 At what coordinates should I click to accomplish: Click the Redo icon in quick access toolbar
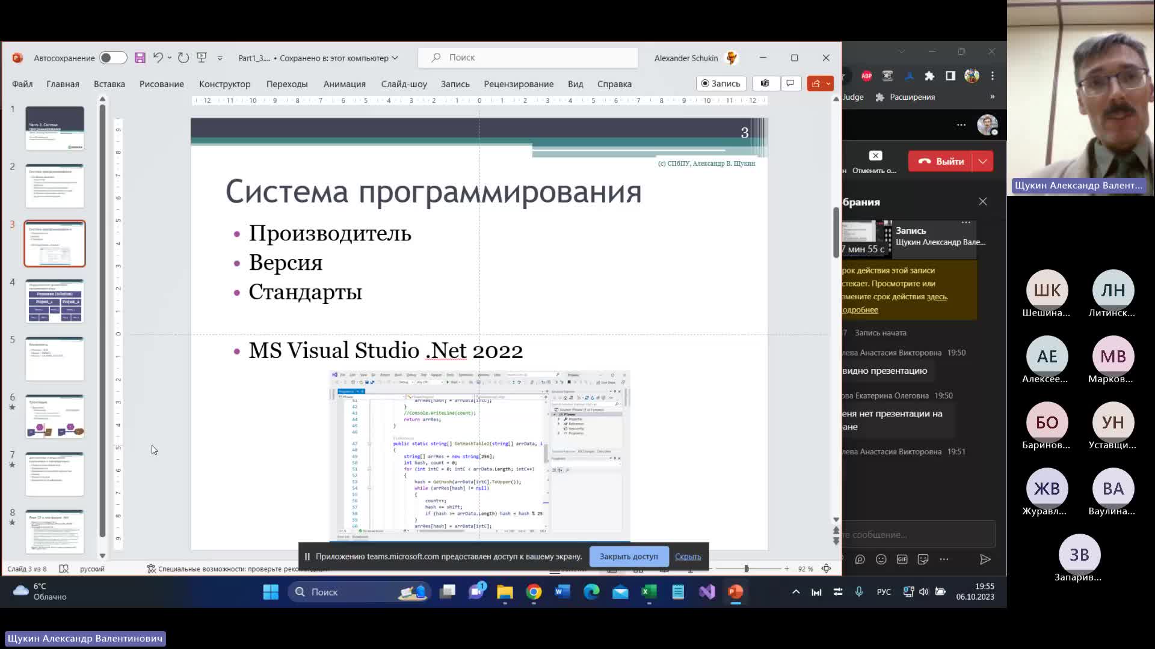183,58
